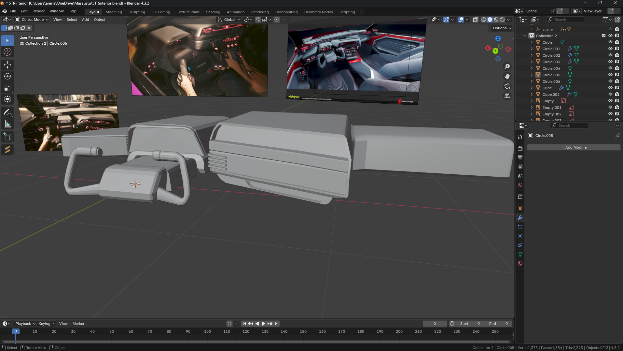Choose the Measure tool
Image resolution: width=623 pixels, height=351 pixels.
click(x=7, y=124)
